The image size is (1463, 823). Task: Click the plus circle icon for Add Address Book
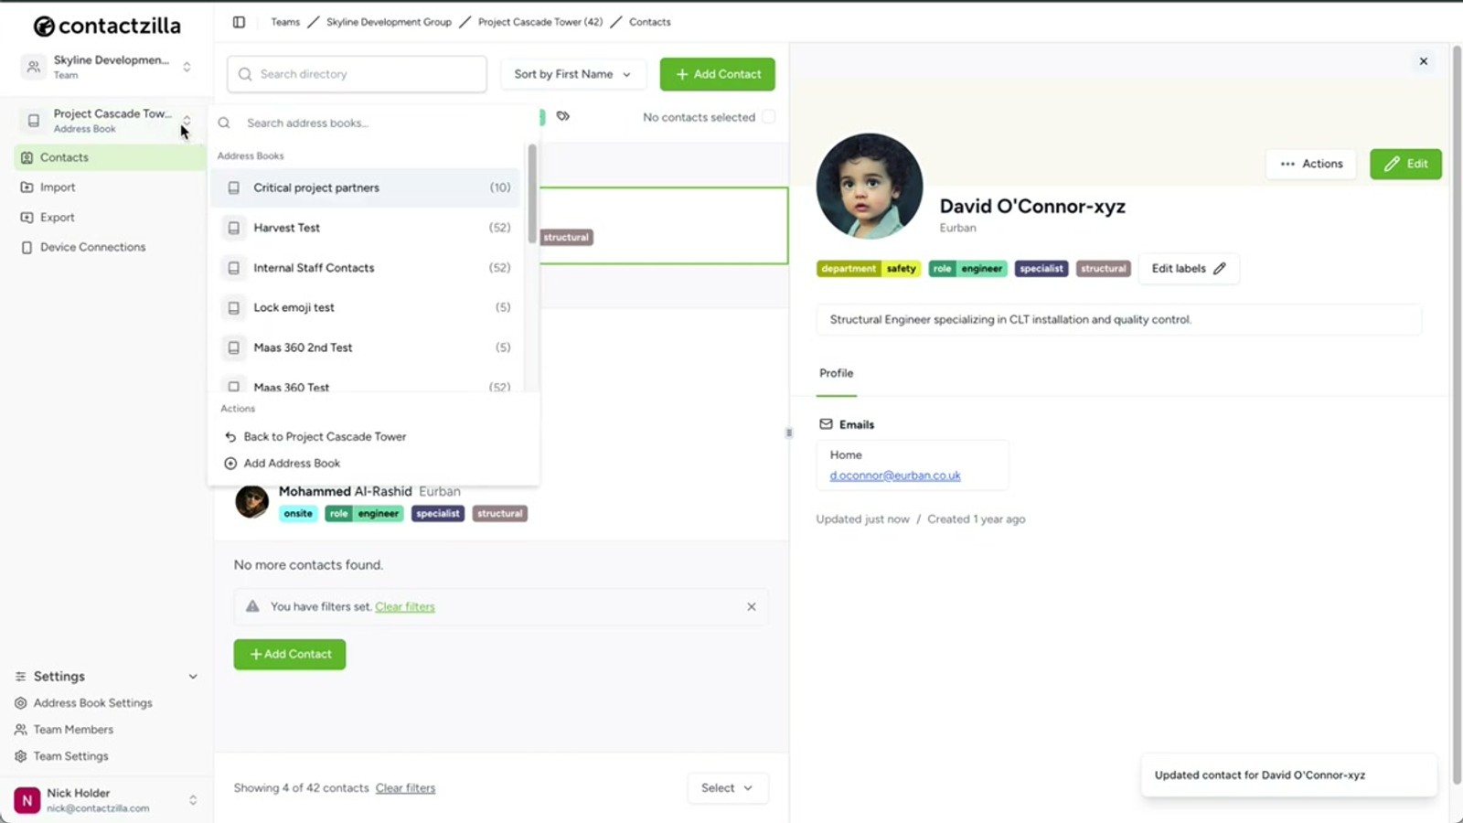(230, 464)
